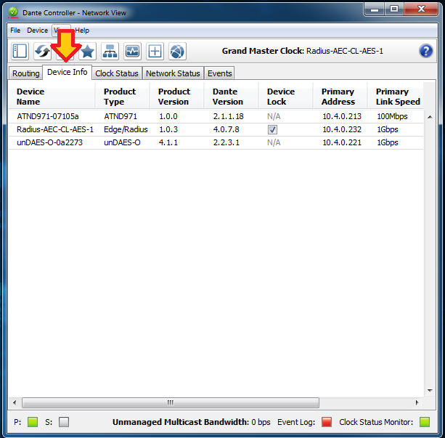Open the Device menu

(38, 31)
